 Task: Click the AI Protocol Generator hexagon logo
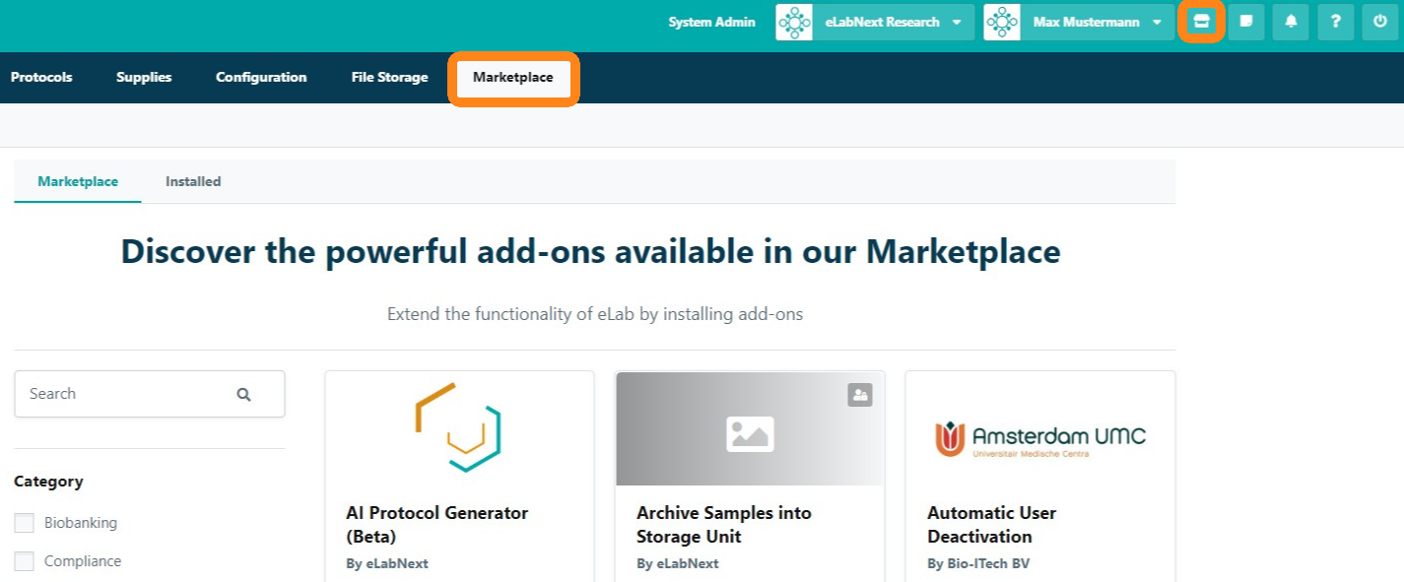[458, 427]
